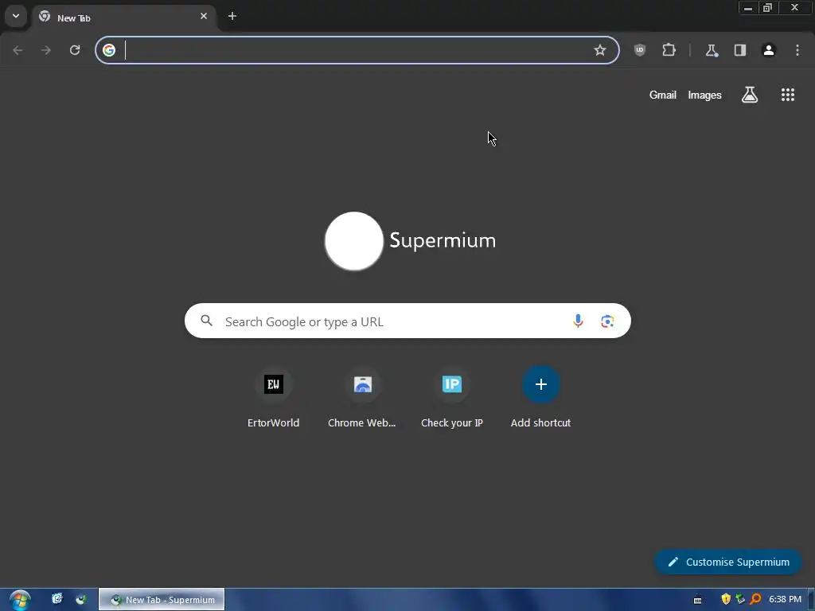
Task: Click the 6:38 PM clock
Action: (x=785, y=600)
